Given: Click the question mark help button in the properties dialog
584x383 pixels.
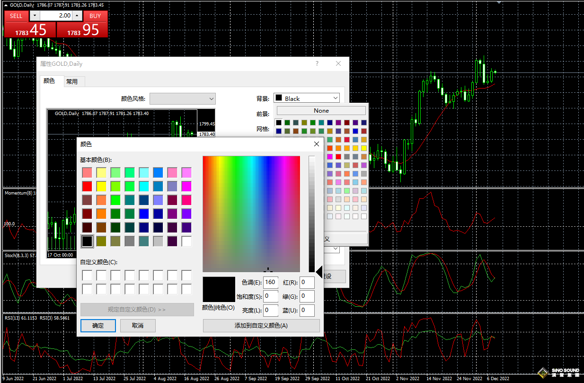Looking at the screenshot, I should click(317, 63).
